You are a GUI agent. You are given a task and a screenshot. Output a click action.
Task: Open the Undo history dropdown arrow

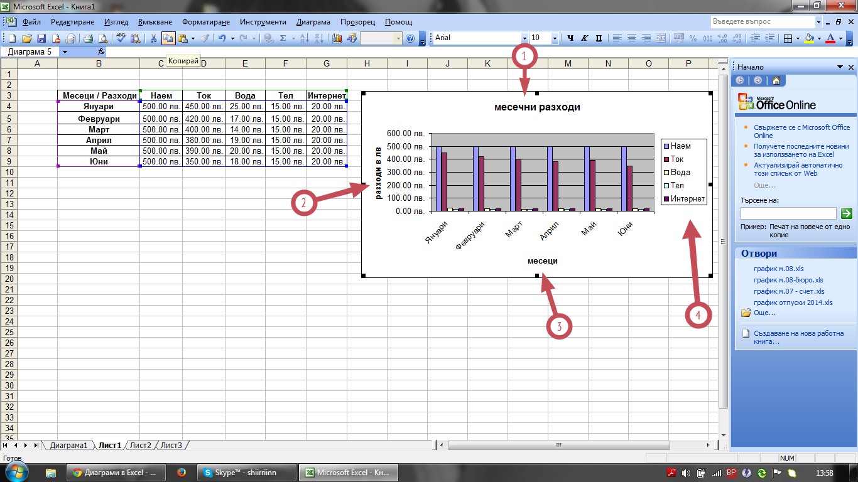point(232,38)
